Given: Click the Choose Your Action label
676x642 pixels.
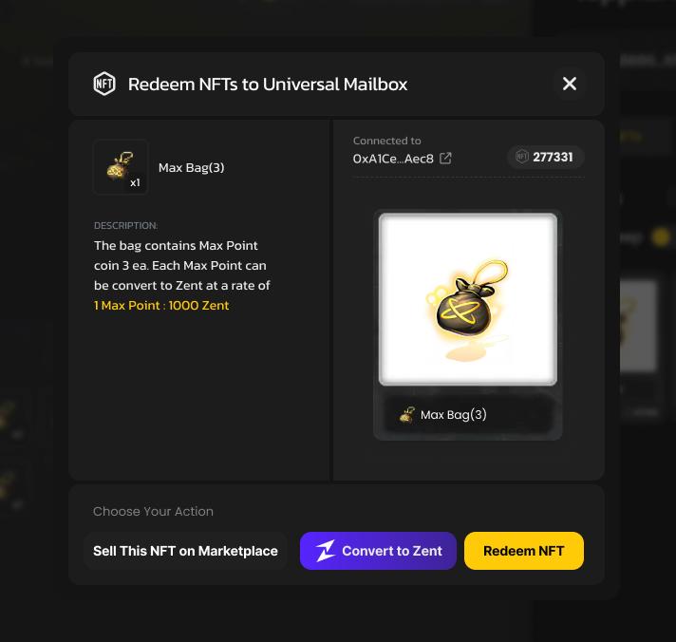Looking at the screenshot, I should coord(153,511).
